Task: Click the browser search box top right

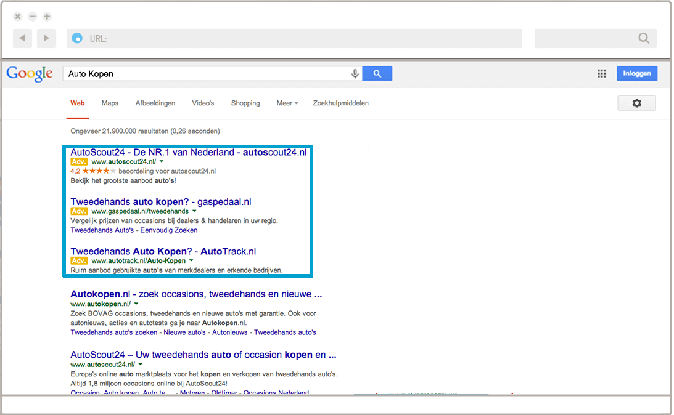Action: (x=595, y=39)
